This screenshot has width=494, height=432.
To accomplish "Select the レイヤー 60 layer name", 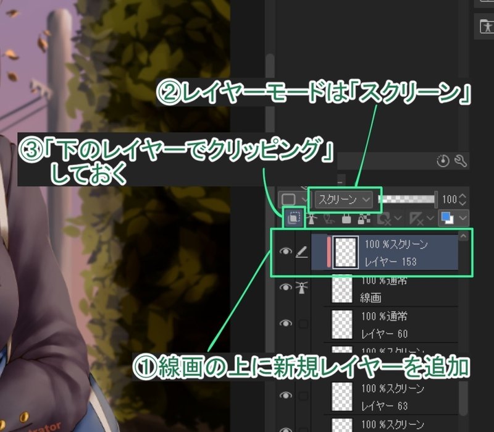I will coord(384,334).
